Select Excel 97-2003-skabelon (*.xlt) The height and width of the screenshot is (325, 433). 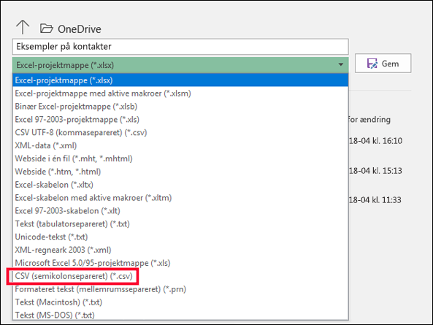180,210
